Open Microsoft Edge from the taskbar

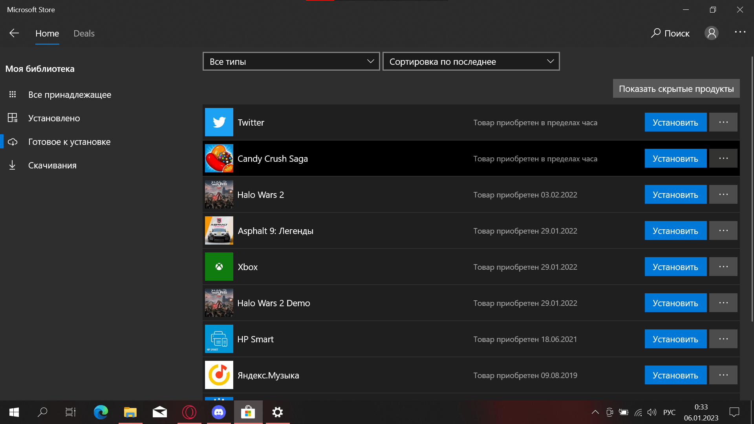(101, 412)
